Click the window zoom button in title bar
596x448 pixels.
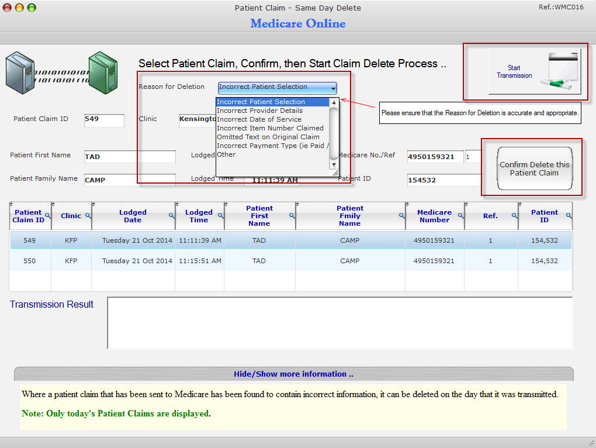(x=32, y=8)
